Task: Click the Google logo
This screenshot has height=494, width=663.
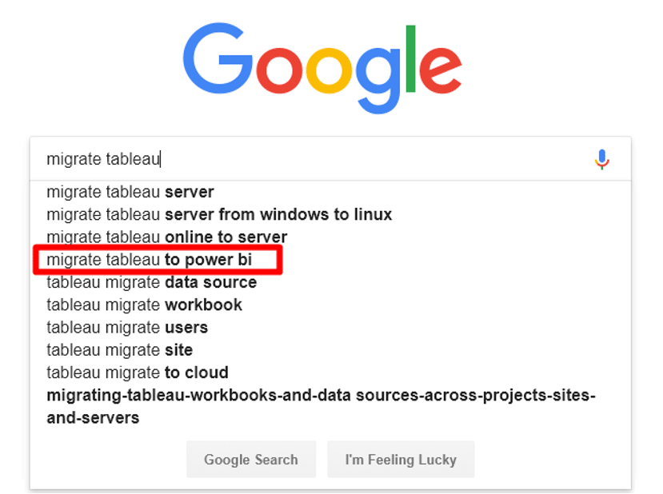Action: pos(322,69)
